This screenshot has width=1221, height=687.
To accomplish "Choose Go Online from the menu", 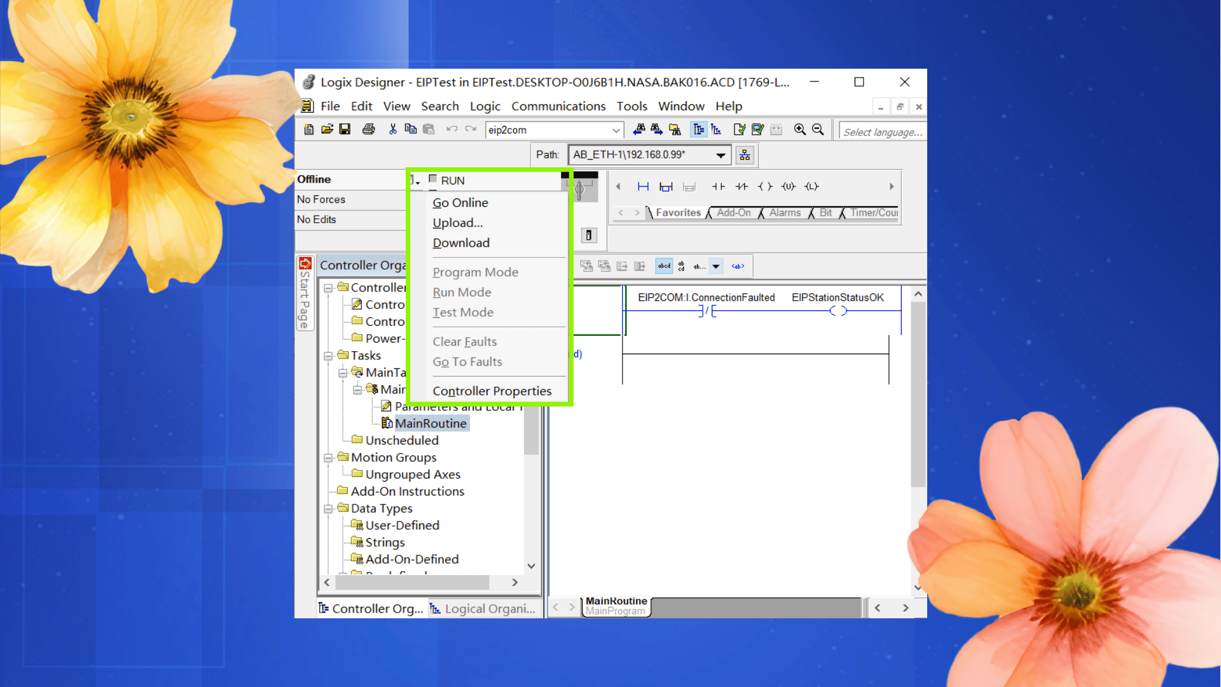I will pos(460,203).
